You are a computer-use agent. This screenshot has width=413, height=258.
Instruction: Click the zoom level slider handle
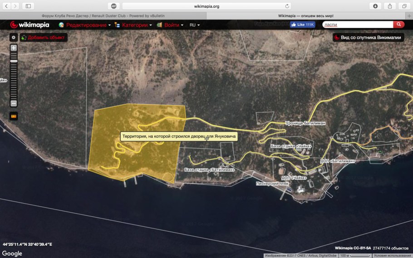[x=14, y=61]
